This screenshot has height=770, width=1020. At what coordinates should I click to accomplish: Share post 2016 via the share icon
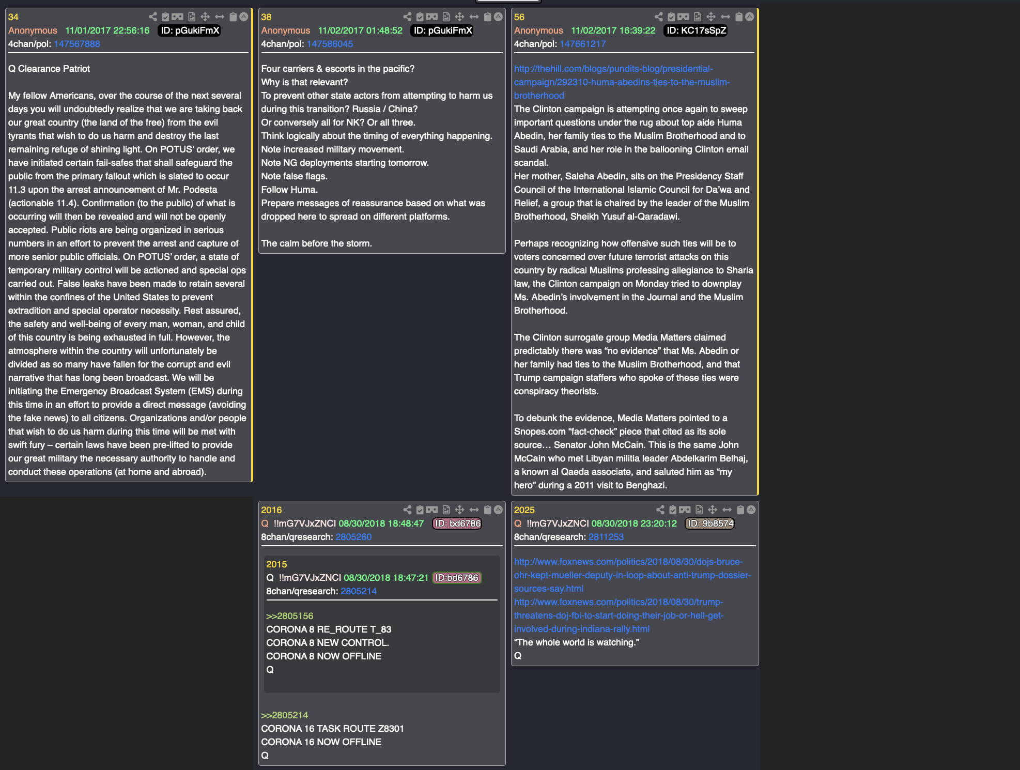407,510
